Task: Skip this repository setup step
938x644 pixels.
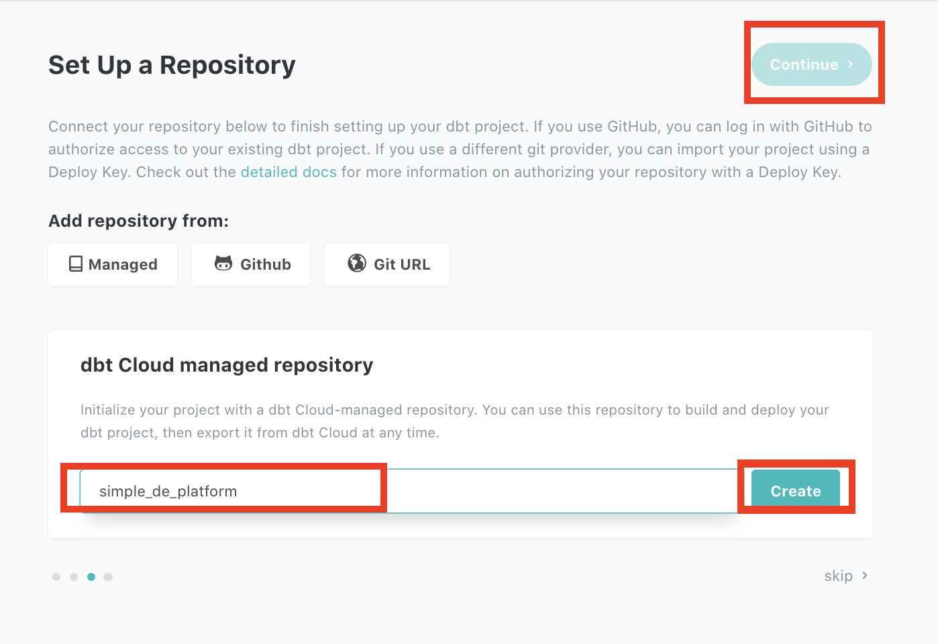Action: (x=838, y=576)
